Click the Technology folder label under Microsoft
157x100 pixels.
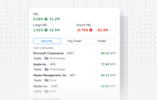tap(57, 58)
